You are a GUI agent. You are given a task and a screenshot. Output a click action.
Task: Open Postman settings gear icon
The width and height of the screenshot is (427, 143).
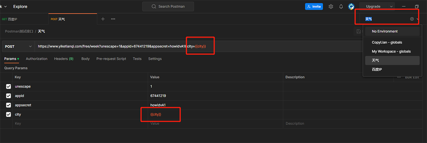point(331,6)
